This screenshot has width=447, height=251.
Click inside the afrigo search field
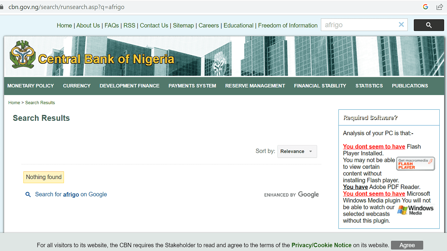click(360, 25)
